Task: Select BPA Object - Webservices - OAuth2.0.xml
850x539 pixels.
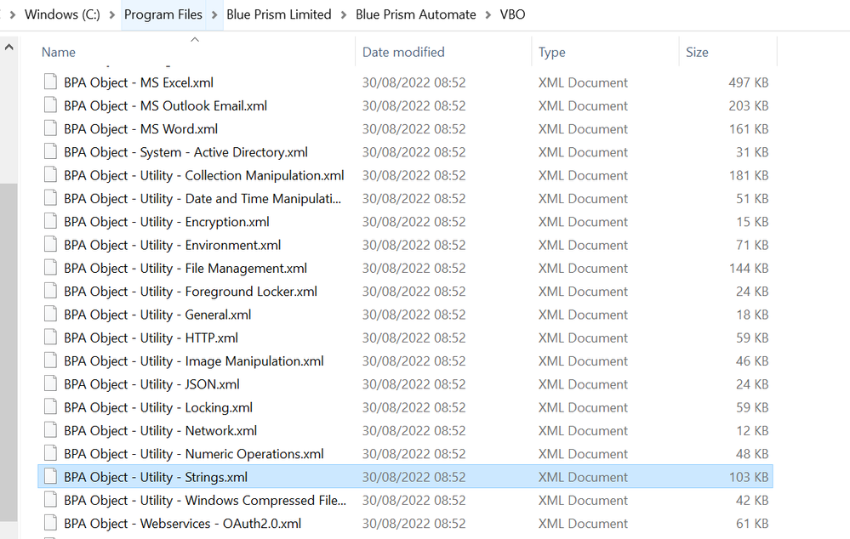Action: pyautogui.click(x=182, y=524)
